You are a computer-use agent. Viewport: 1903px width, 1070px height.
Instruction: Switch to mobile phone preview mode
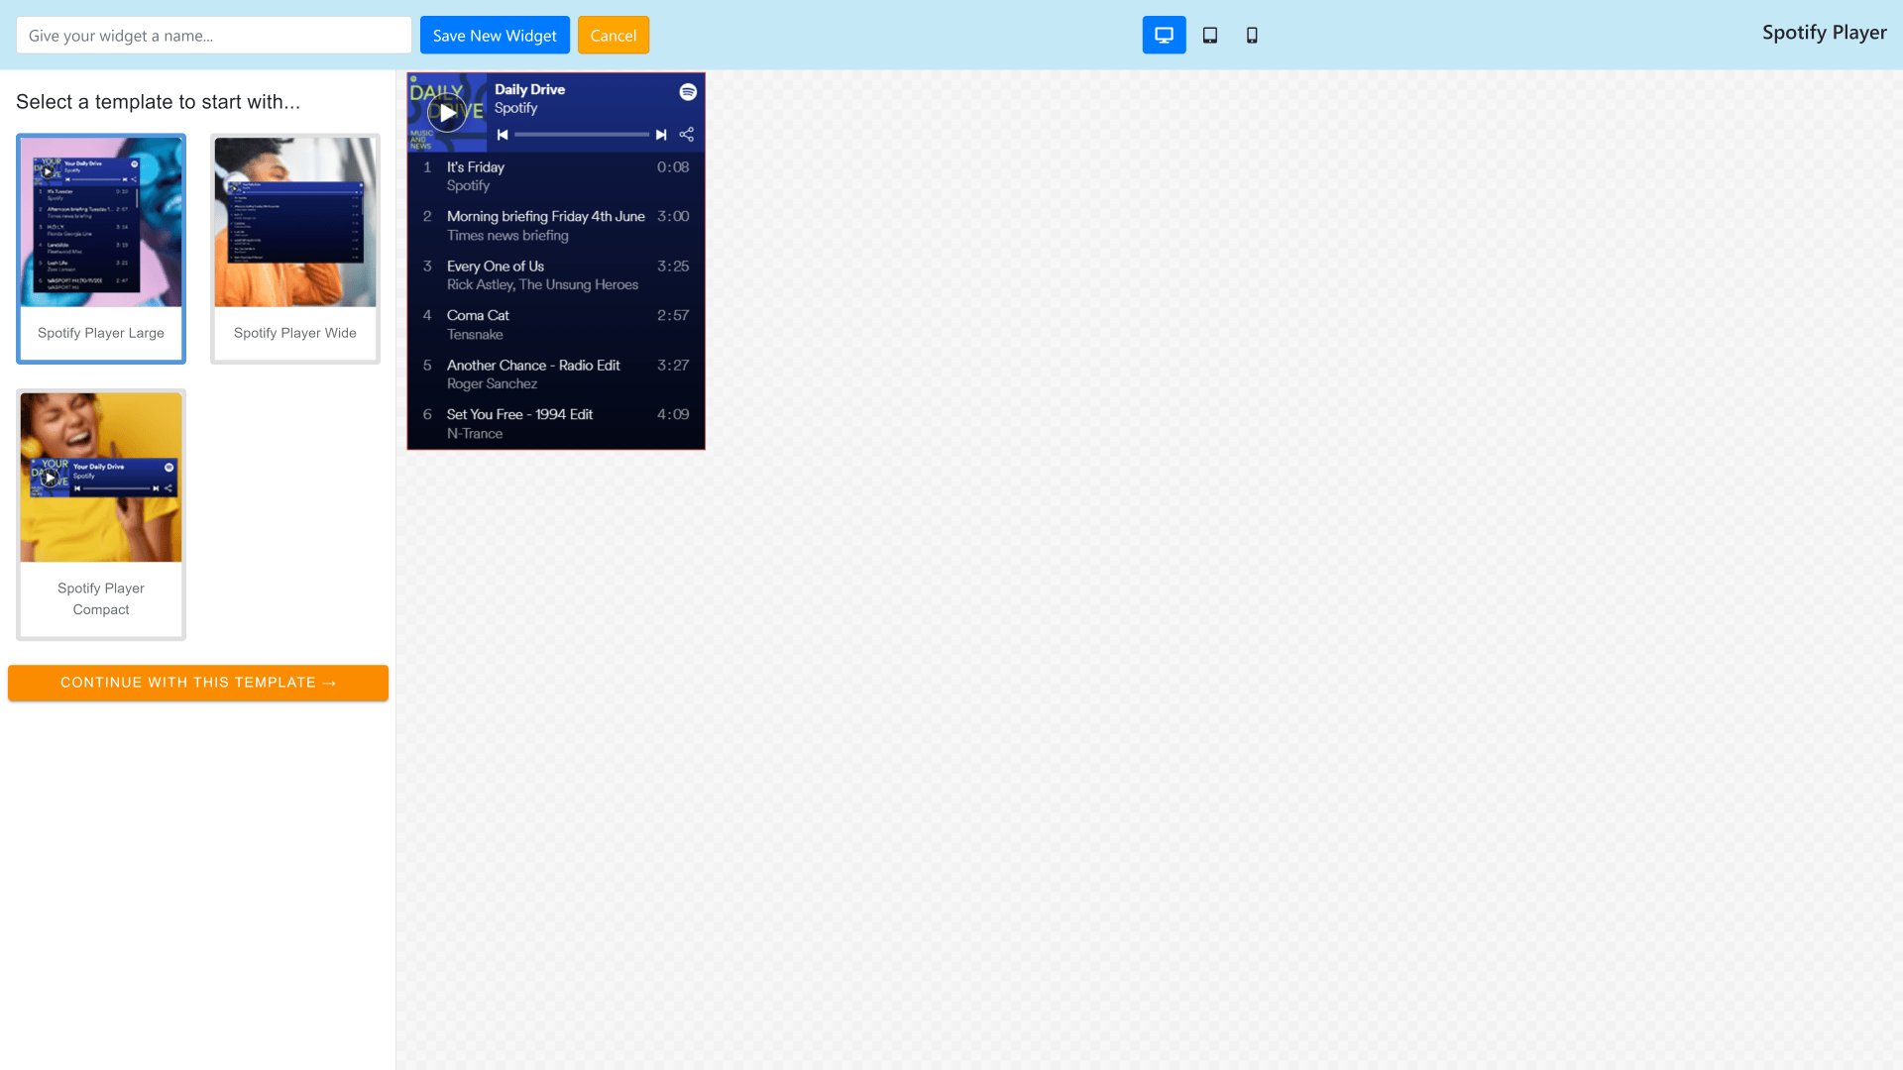point(1252,35)
